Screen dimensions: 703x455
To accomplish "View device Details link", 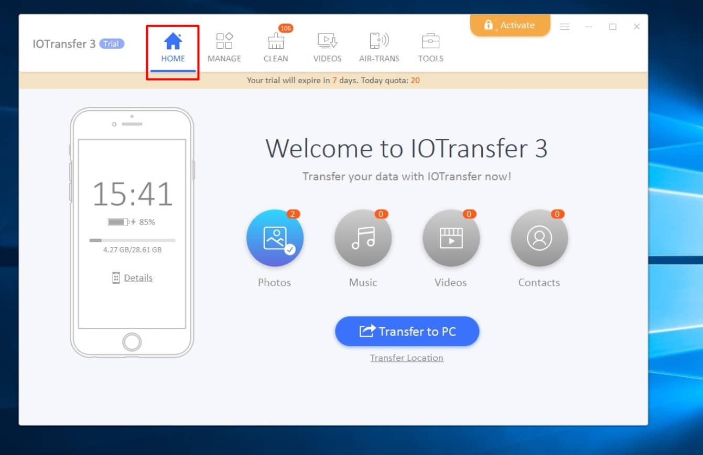I will (138, 278).
